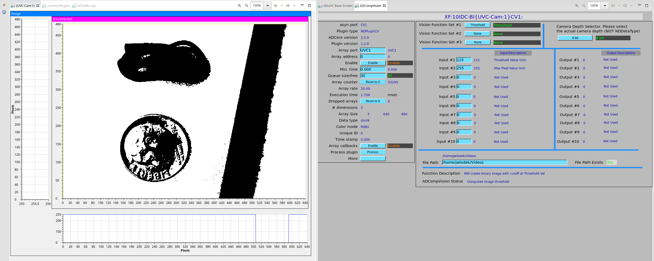The height and width of the screenshot is (261, 654).
Task: Open the right pane forward-history dropdown arrow
Action: pyautogui.click(x=631, y=6)
